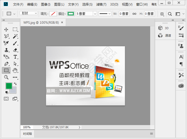Image resolution: width=187 pixels, height=139 pixels.
Task: Open the Creative Cloud Libraries icon
Action: pyautogui.click(x=181, y=86)
